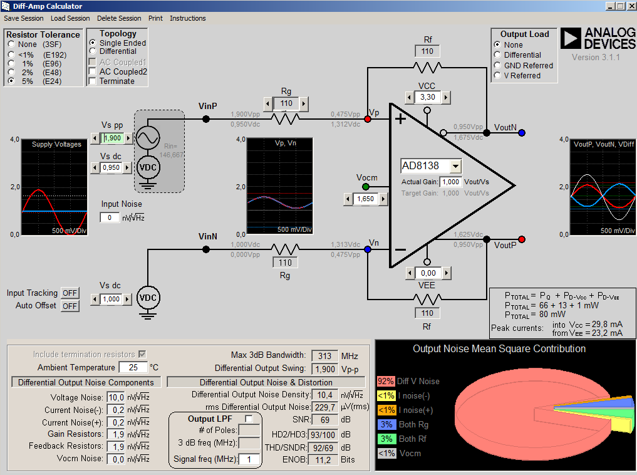
Task: Click the lower Rf resistor symbol
Action: 427,300
